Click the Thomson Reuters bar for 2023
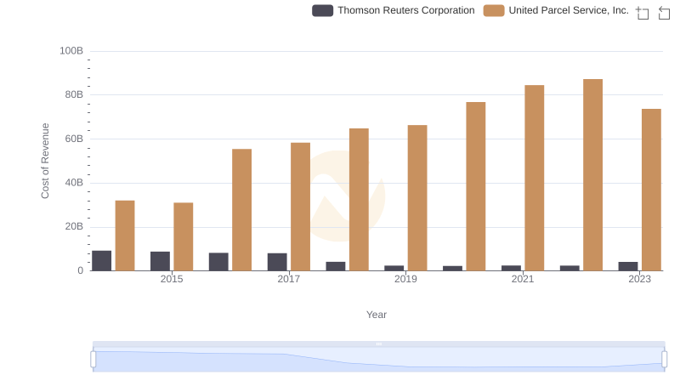Screen dimensions: 680x392 click(628, 266)
